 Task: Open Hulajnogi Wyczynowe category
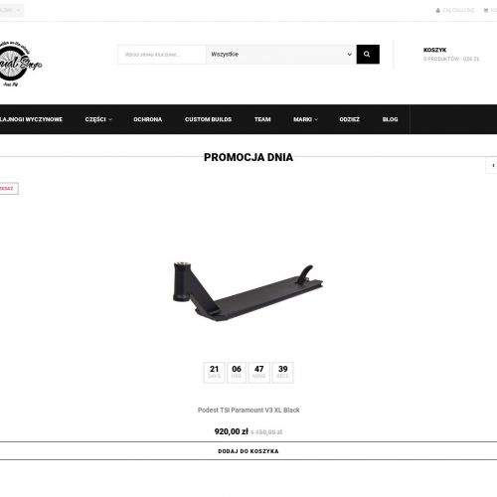coord(31,119)
